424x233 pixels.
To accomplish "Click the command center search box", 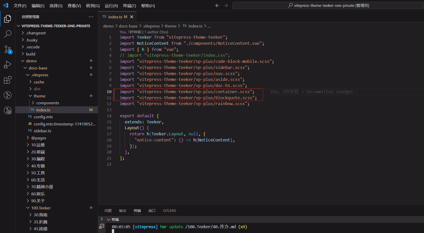I will (x=328, y=5).
